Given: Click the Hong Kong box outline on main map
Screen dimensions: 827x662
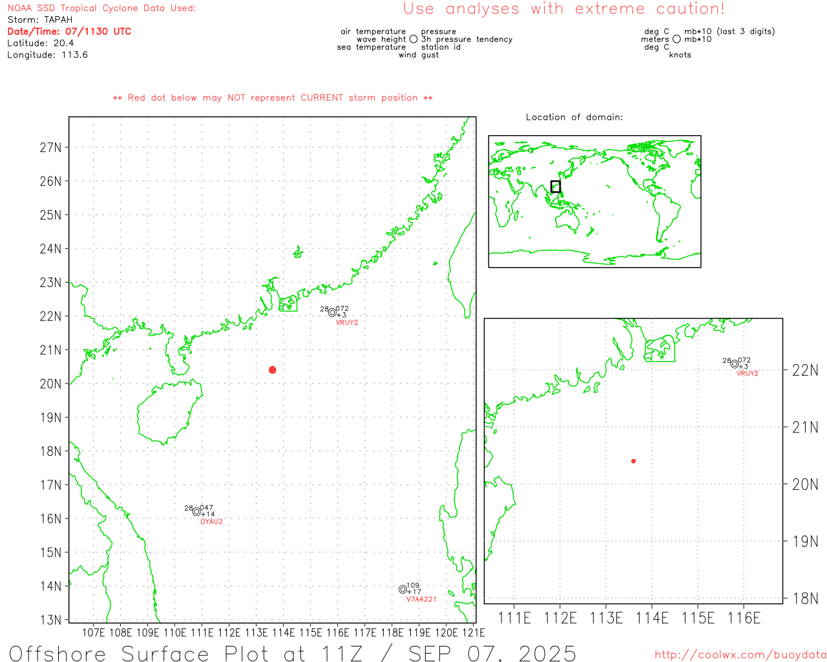Looking at the screenshot, I should (288, 303).
